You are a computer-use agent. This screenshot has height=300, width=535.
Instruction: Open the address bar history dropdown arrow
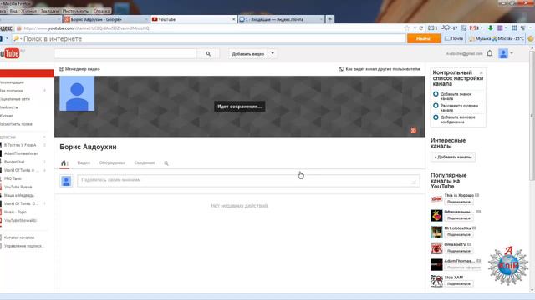[x=415, y=28]
